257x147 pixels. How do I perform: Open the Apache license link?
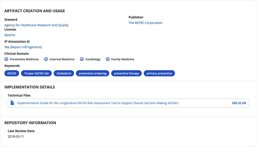click(x=10, y=35)
